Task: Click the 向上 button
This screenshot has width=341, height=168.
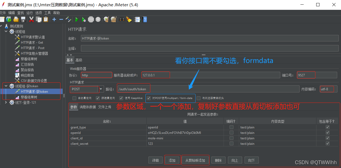Action: pos(235,160)
